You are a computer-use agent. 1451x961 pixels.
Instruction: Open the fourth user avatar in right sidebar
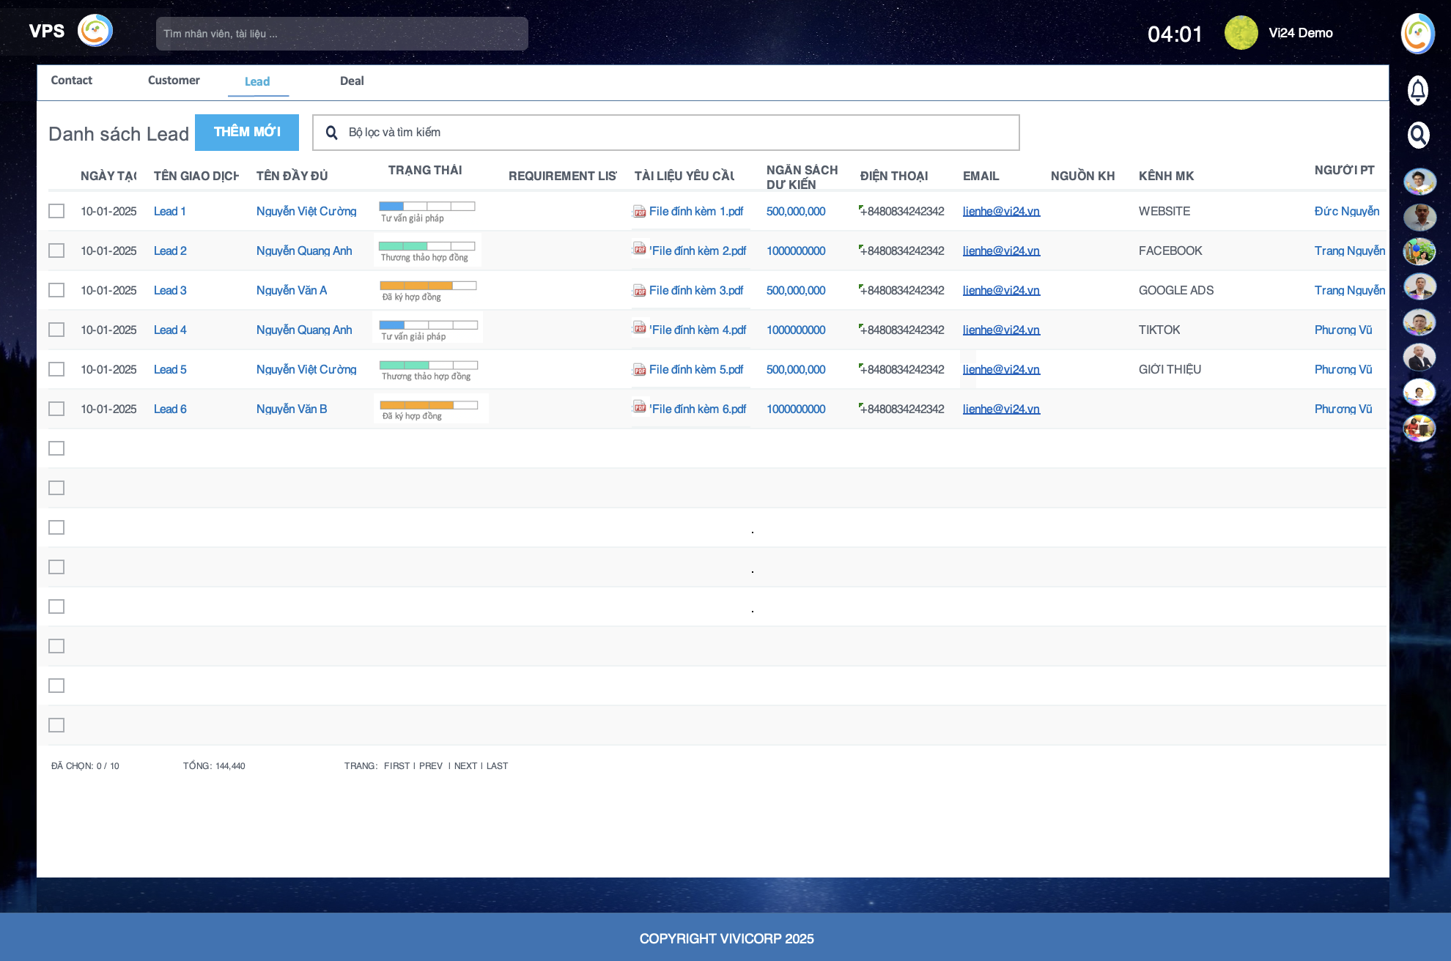pyautogui.click(x=1419, y=287)
